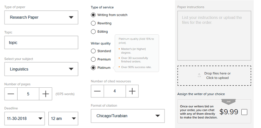This screenshot has height=128, width=261.
Task: Open the 11-30-2018 deadline date dropdown
Action: pos(25,119)
